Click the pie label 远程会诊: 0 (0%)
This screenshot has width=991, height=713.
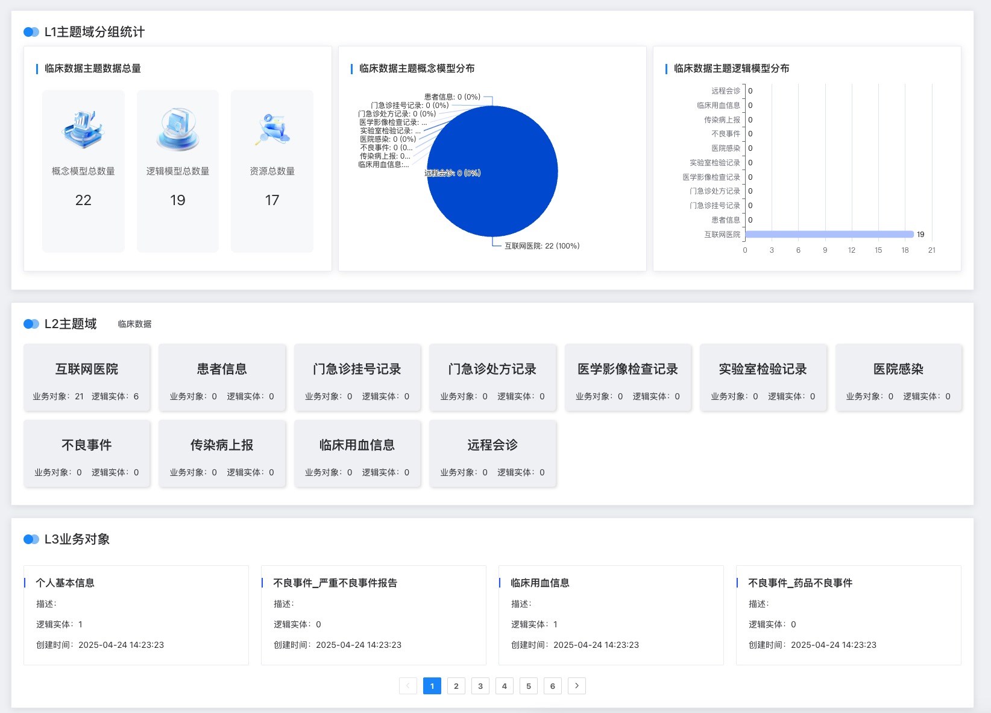click(x=452, y=173)
